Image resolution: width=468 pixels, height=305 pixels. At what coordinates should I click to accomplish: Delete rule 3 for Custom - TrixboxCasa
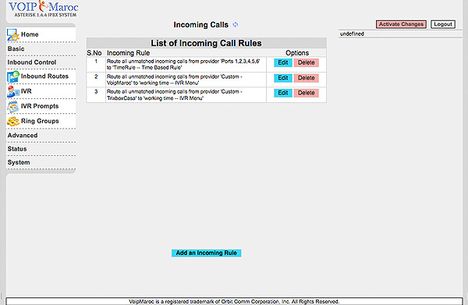click(307, 93)
